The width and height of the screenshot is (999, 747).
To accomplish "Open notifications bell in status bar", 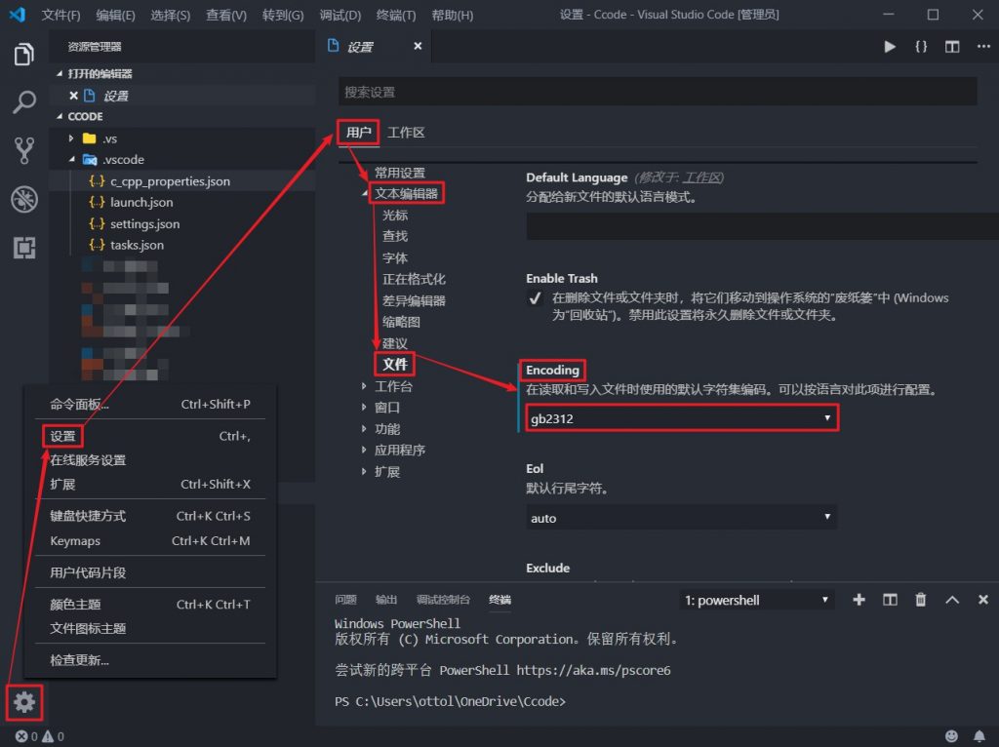I will coord(979,736).
